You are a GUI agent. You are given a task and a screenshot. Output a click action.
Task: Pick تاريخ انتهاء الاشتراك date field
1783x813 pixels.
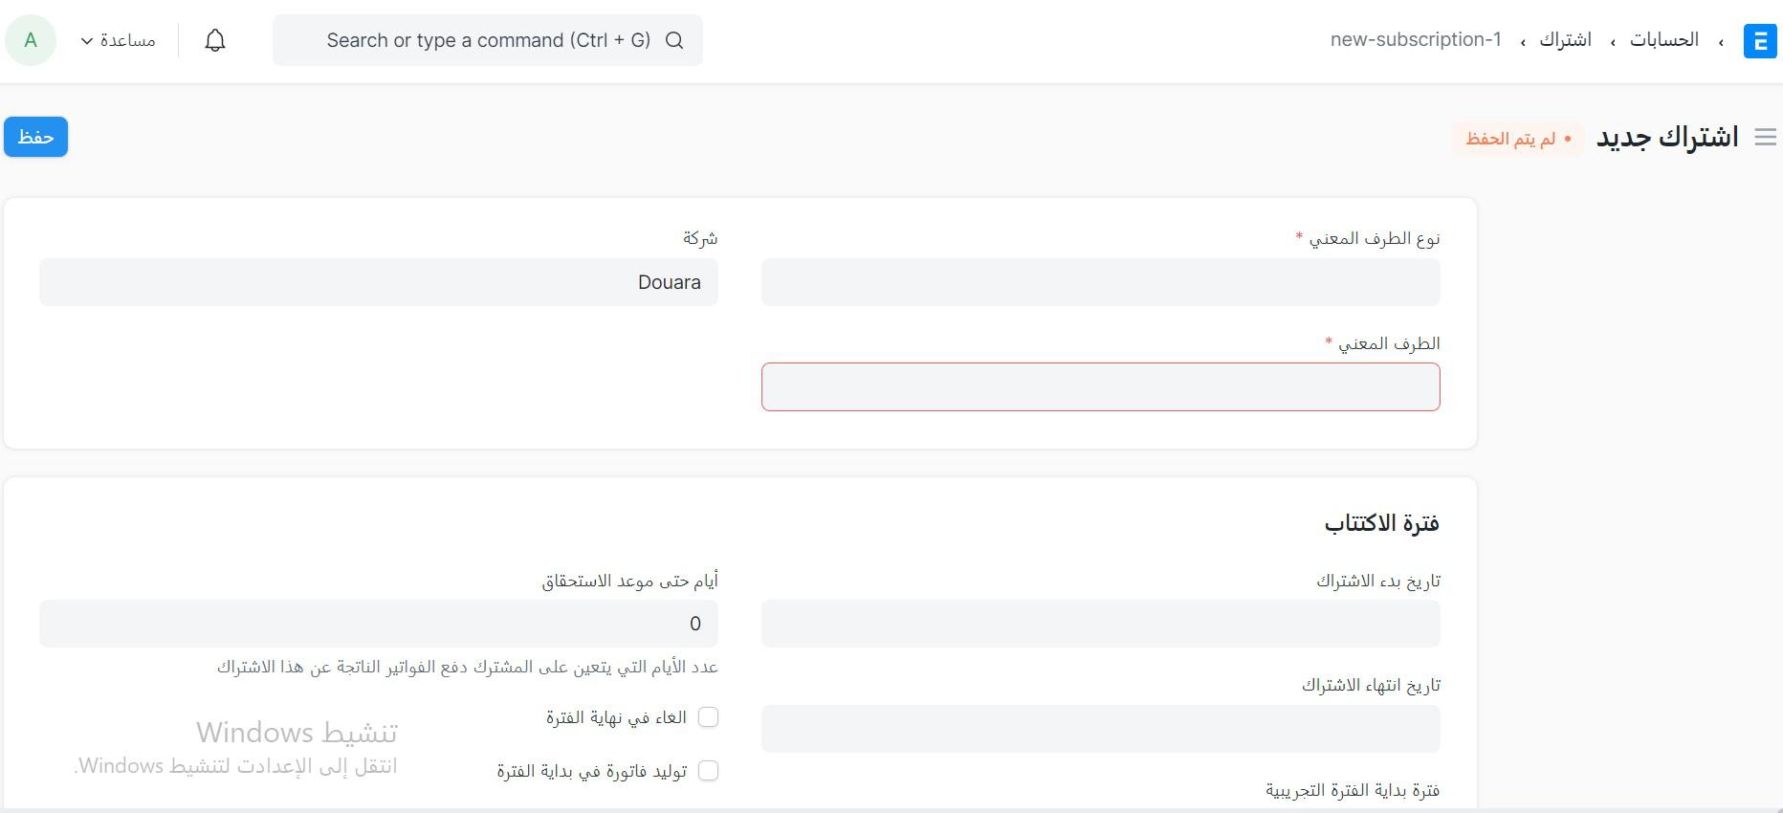point(1101,729)
